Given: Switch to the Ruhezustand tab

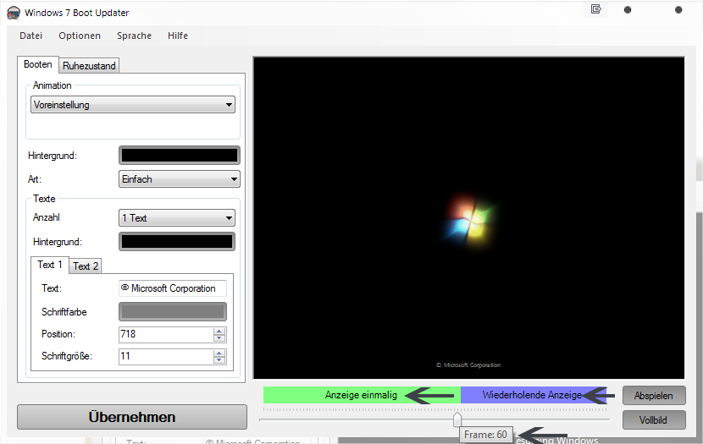Looking at the screenshot, I should [x=89, y=65].
